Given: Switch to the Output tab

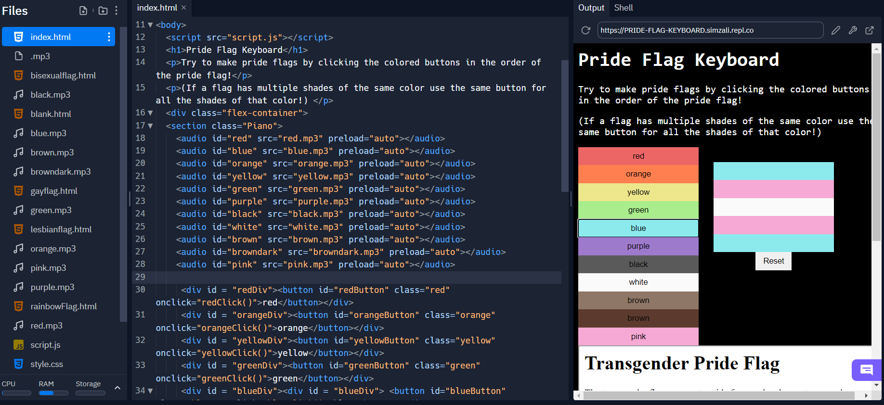Looking at the screenshot, I should (591, 8).
